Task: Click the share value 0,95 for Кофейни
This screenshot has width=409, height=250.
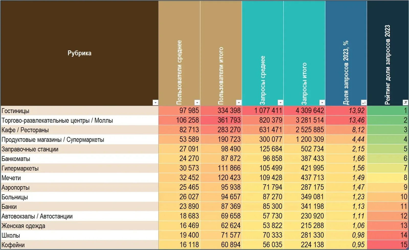Action: (x=346, y=245)
